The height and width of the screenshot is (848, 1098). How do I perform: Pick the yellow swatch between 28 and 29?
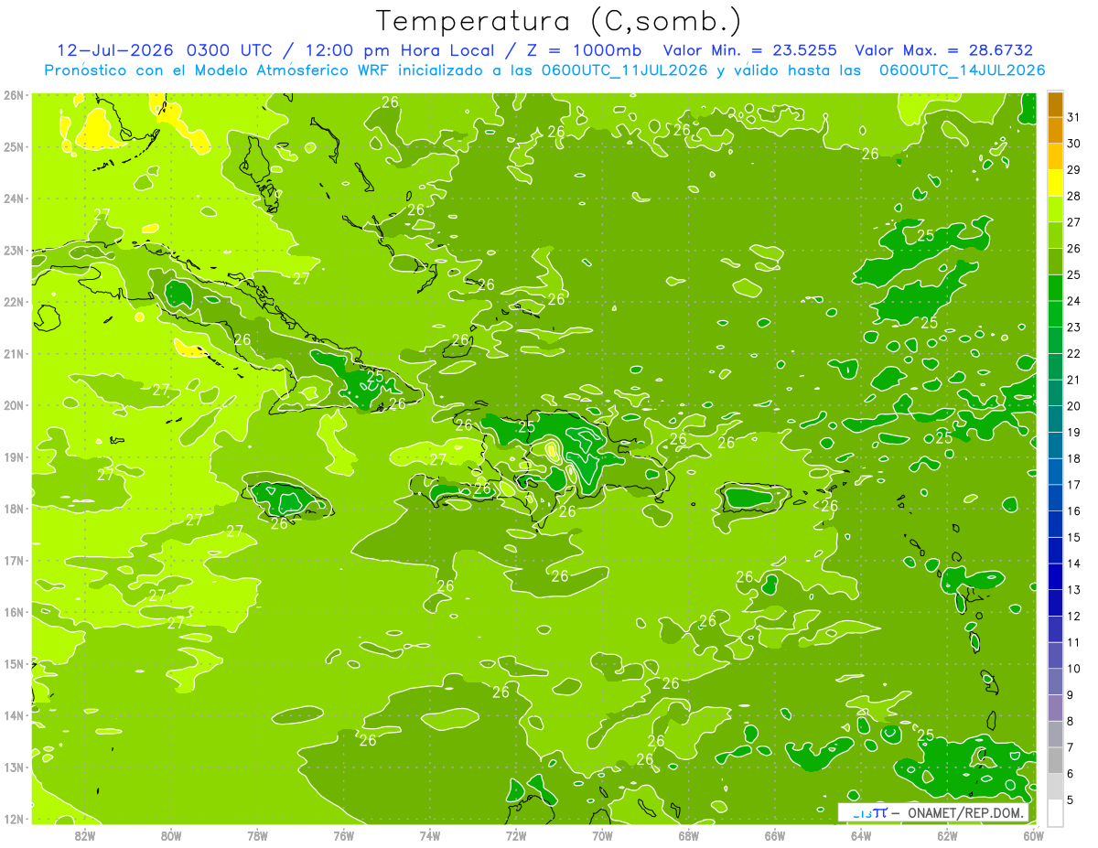pos(1056,183)
